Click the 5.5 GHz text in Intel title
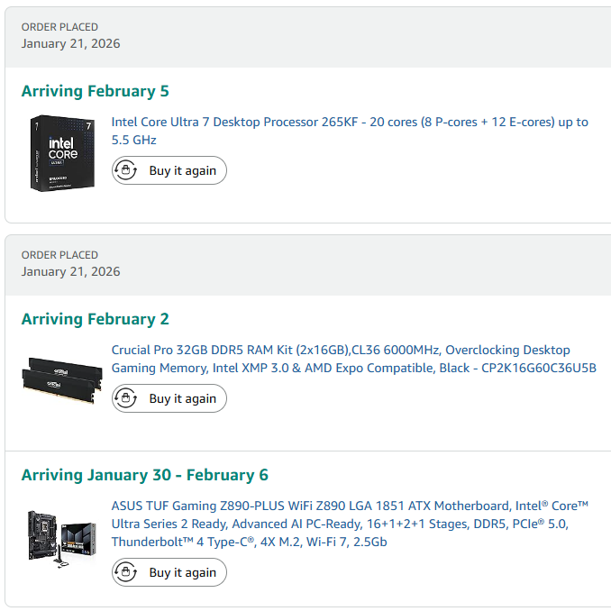This screenshot has height=611, width=611. [133, 140]
